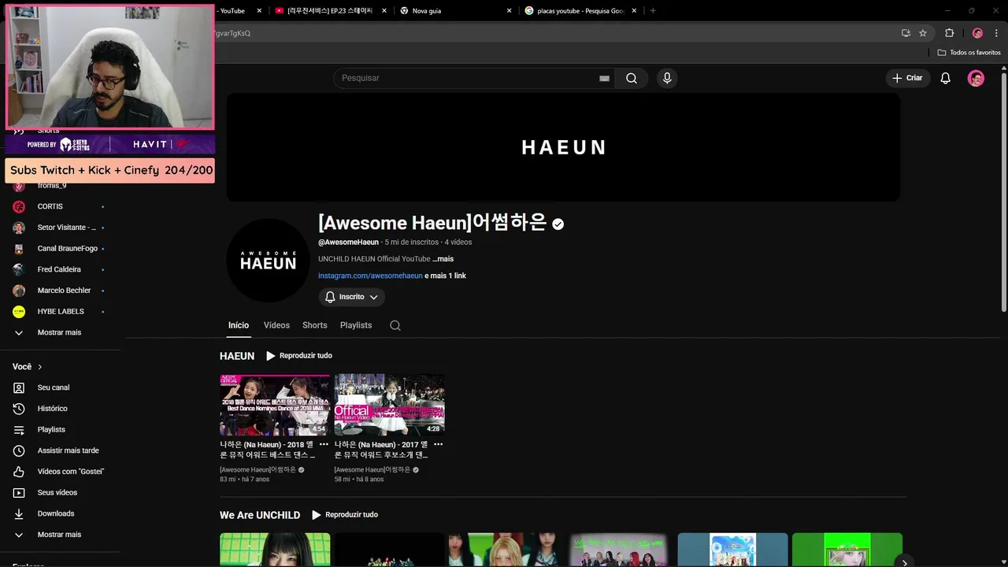Click the search magnifier button
The height and width of the screenshot is (567, 1008).
632,78
